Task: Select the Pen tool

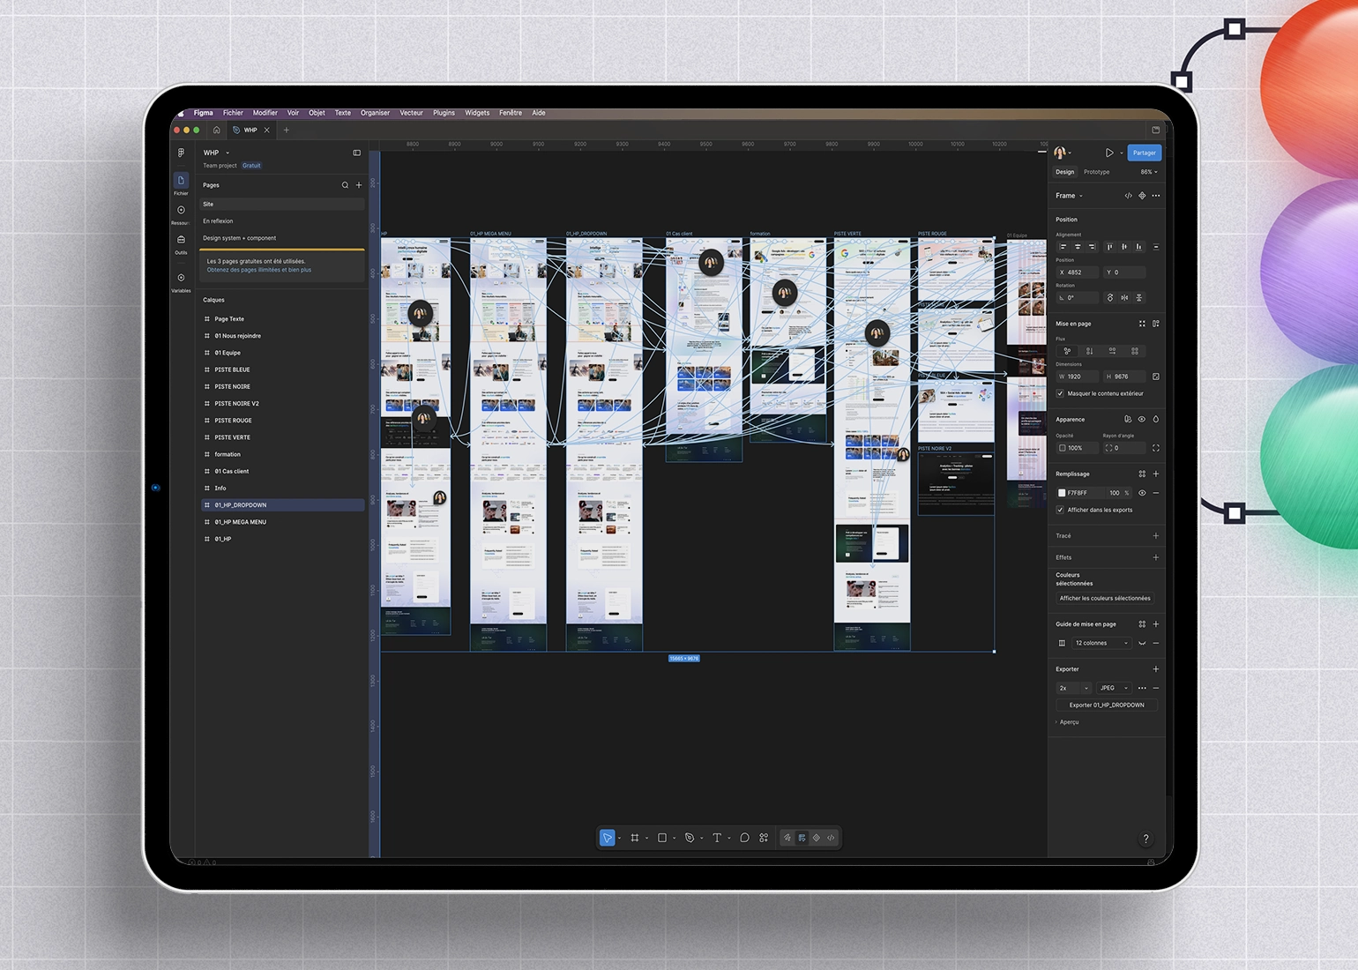Action: 690,838
